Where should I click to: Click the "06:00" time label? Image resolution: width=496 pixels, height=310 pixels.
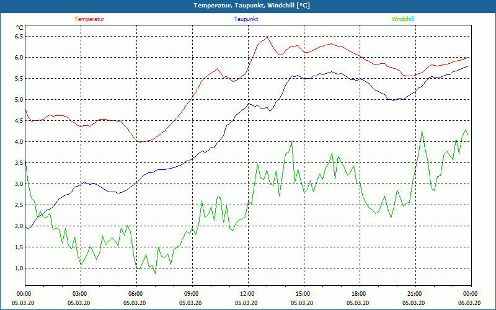pyautogui.click(x=135, y=294)
